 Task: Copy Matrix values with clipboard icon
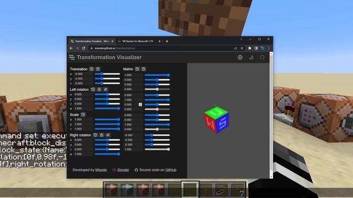[x=143, y=69]
